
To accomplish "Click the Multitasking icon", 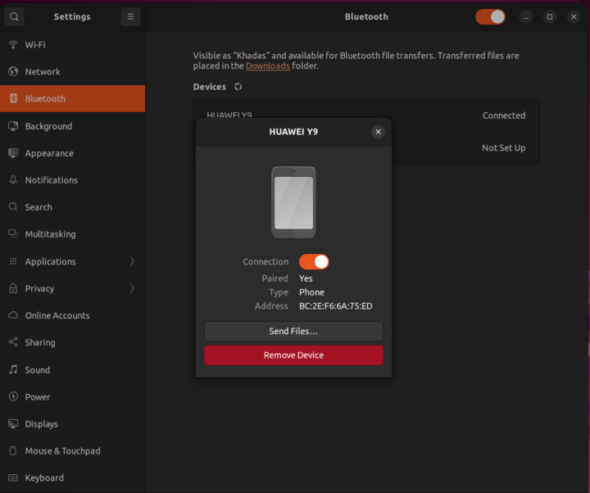I will [x=13, y=234].
